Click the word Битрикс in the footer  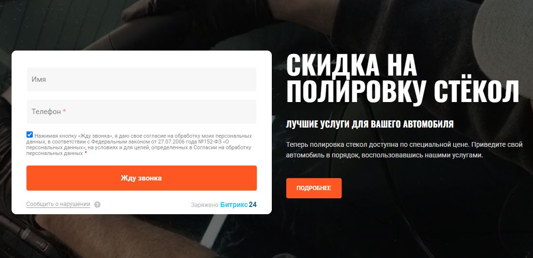point(234,205)
